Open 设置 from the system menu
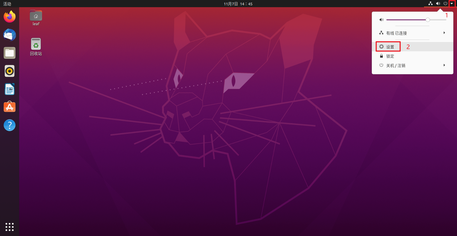457x236 pixels. point(412,47)
